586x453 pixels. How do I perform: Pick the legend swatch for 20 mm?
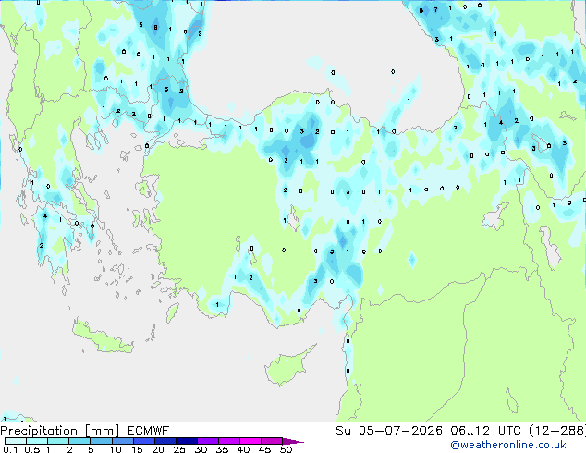point(165,441)
